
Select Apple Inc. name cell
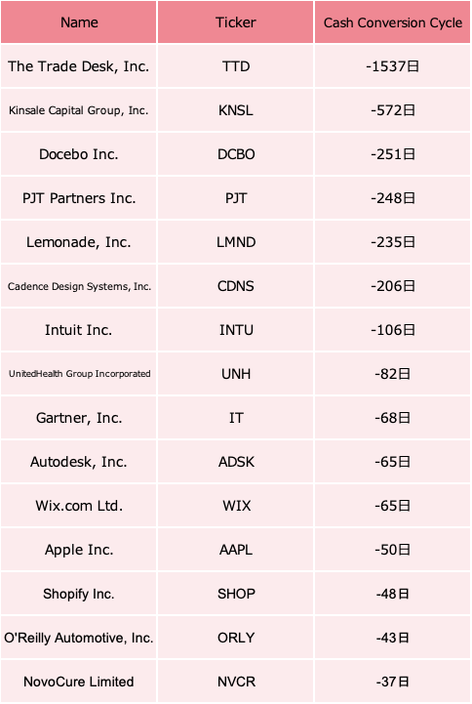point(78,550)
